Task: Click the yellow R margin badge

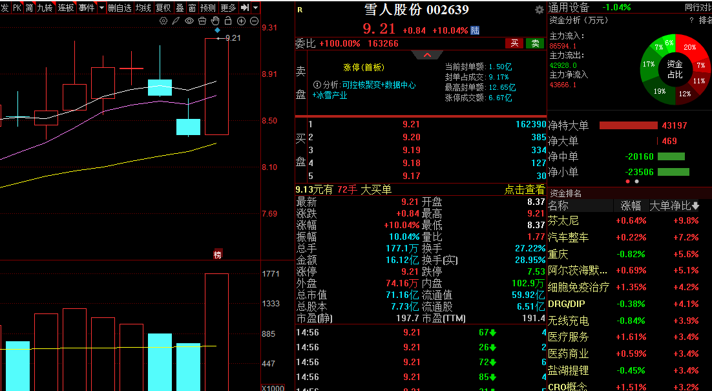Action: click(x=300, y=10)
